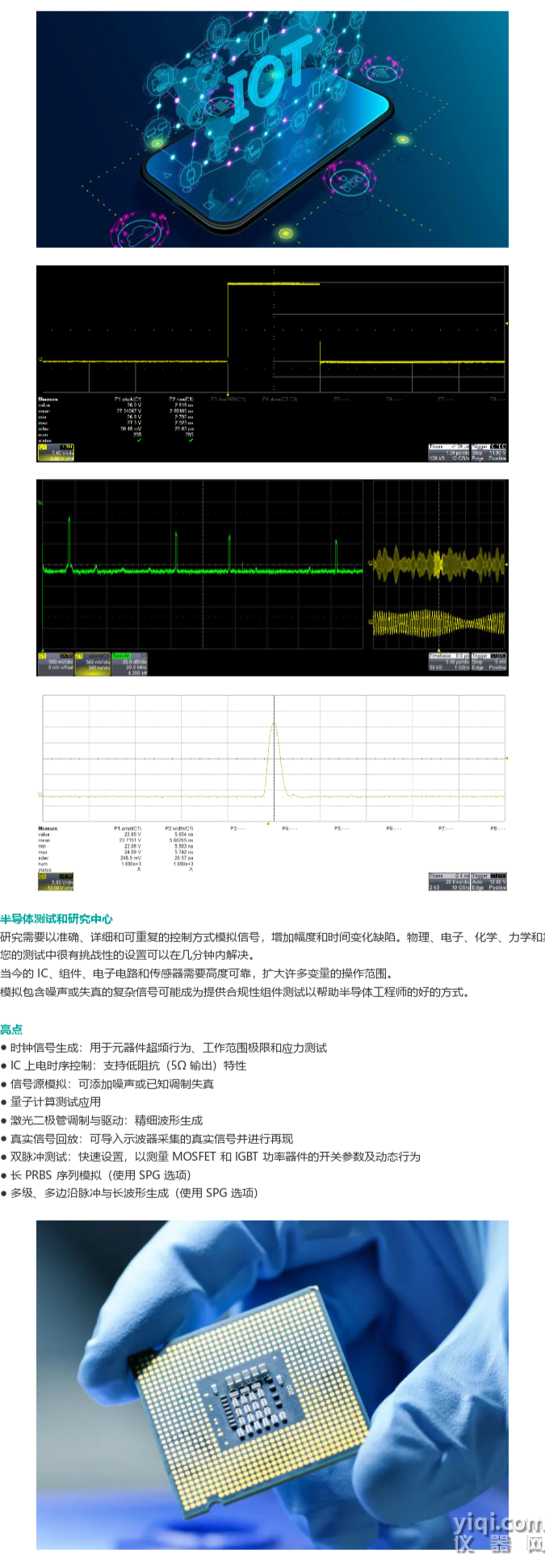Select bullet 双脉冲测试：快速设置
The height and width of the screenshot is (1554, 545).
coord(211,1157)
